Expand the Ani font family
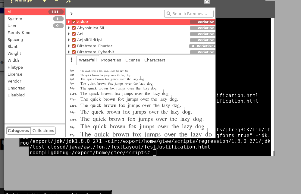This screenshot has width=301, height=194. click(69, 34)
